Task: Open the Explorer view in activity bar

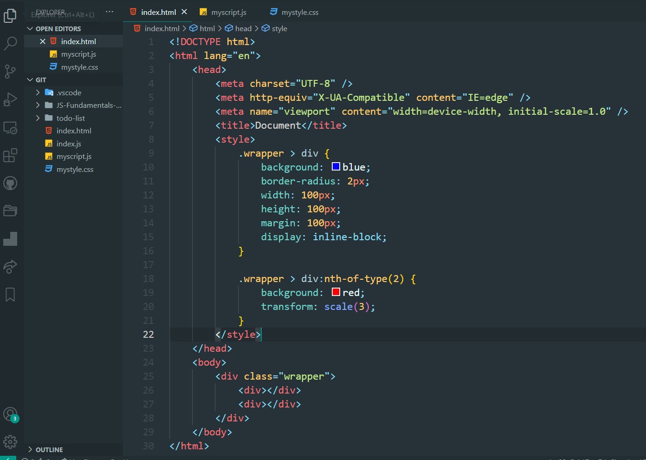Action: (10, 15)
